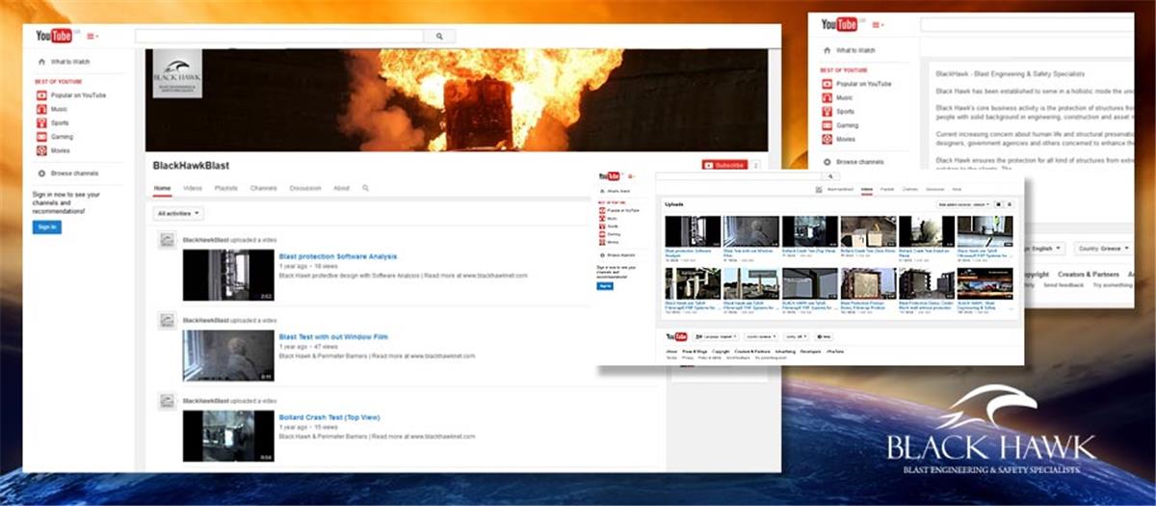Image resolution: width=1156 pixels, height=506 pixels.
Task: Click uploader avatar beside Bollard Crash Test post
Action: 167,401
